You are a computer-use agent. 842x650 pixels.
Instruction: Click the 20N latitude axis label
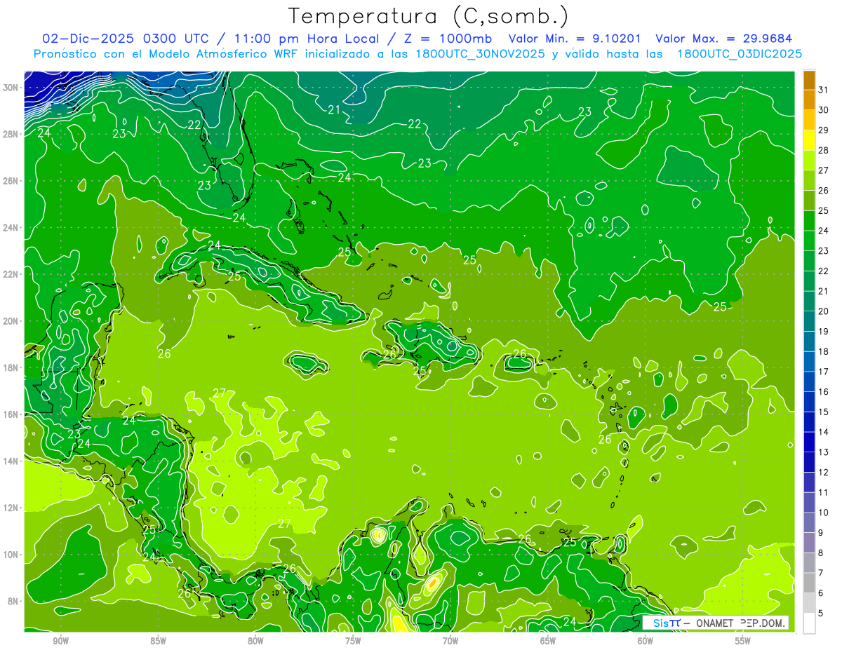[10, 321]
